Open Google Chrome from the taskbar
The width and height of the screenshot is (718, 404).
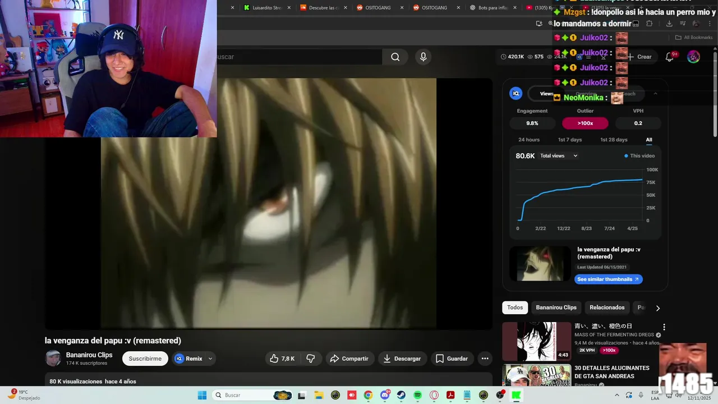368,395
